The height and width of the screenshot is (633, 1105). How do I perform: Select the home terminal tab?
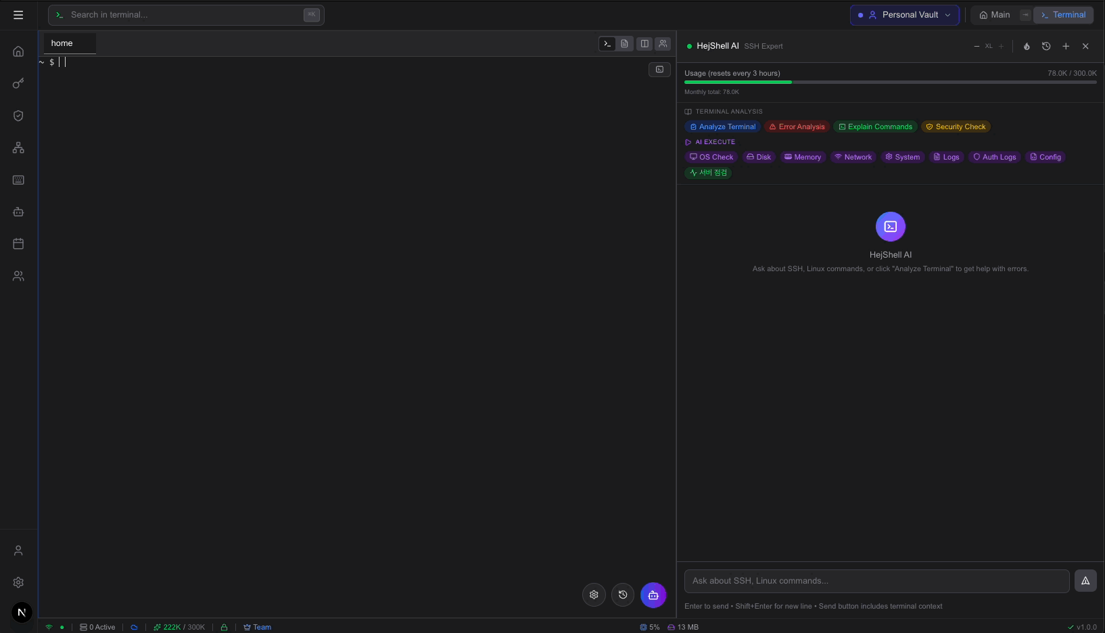point(70,43)
